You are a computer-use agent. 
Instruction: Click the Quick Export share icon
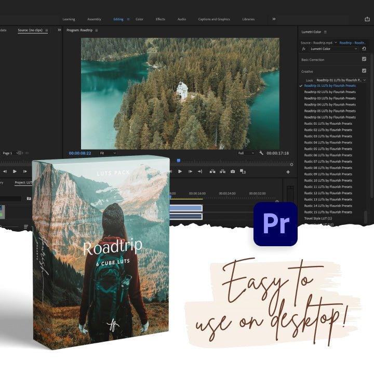(x=367, y=19)
